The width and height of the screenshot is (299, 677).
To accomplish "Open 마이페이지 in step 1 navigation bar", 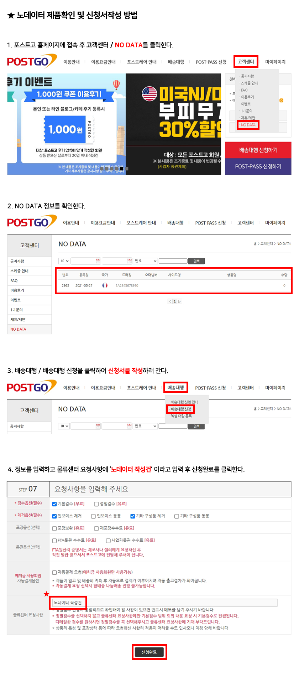I will [276, 62].
